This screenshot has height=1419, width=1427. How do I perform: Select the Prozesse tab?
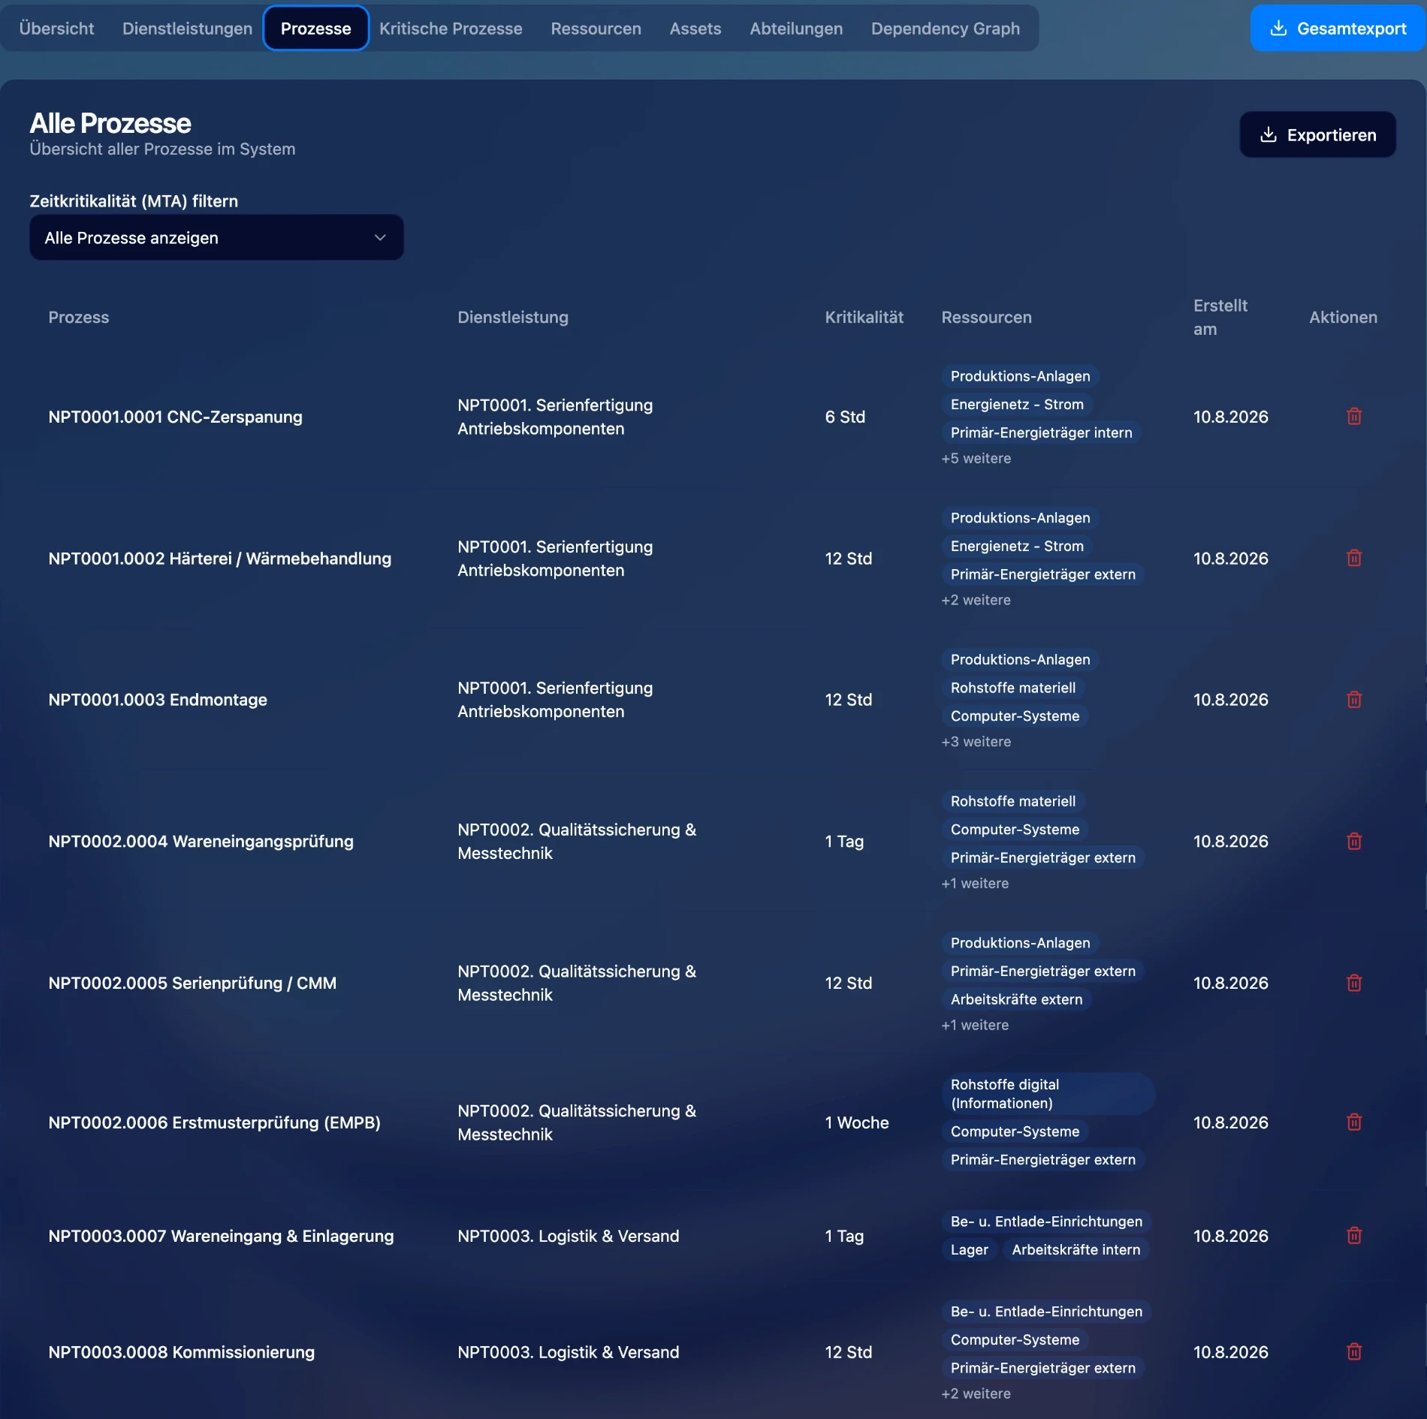pyautogui.click(x=315, y=29)
